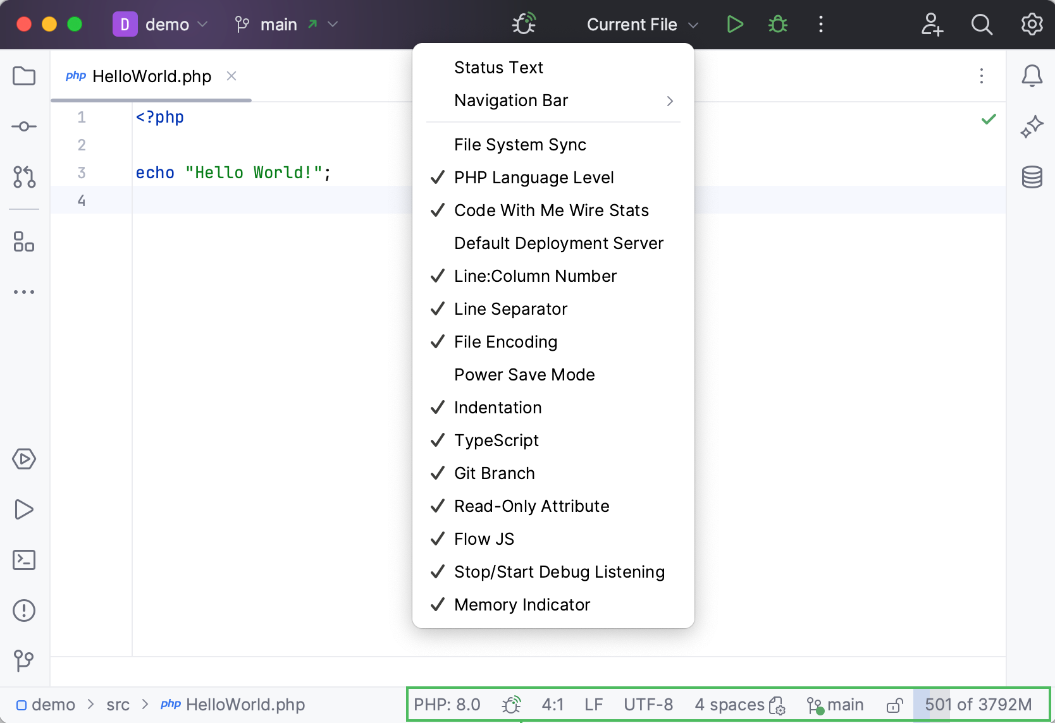Click the src breadcrumb link

click(118, 704)
